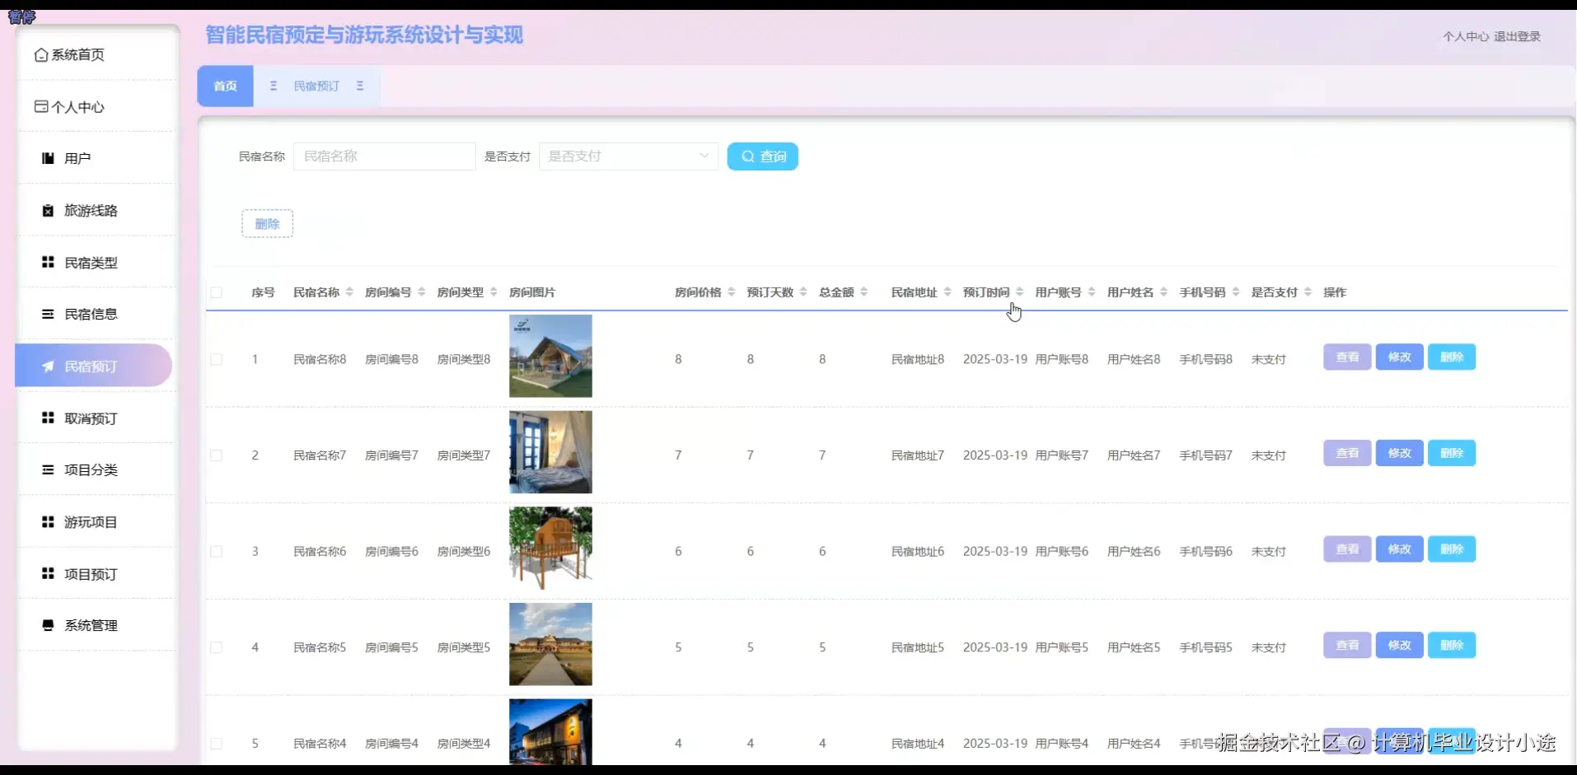
Task: Tick the checkbox beside 民宿名称6
Action: (x=217, y=551)
